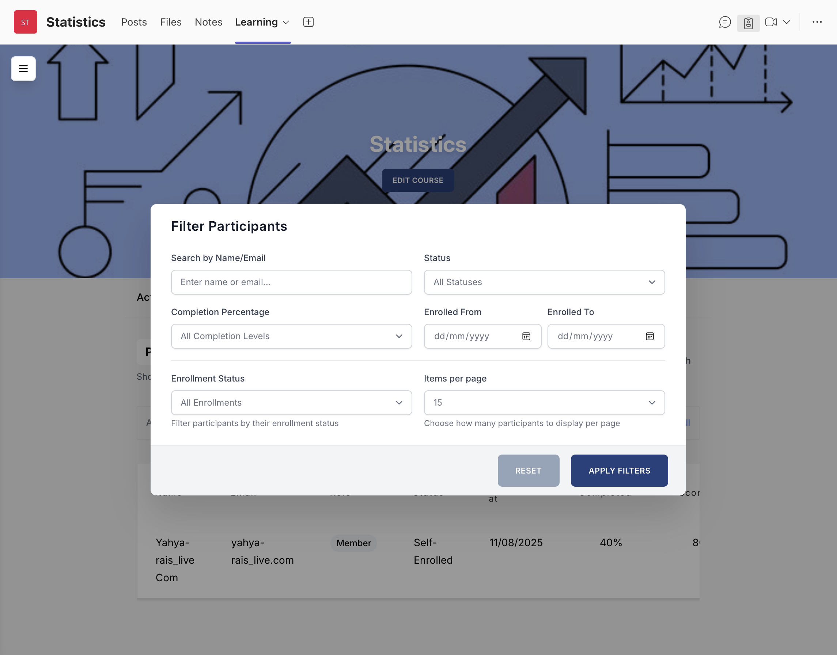This screenshot has width=837, height=655.
Task: Expand the All Statuses dropdown
Action: click(544, 282)
